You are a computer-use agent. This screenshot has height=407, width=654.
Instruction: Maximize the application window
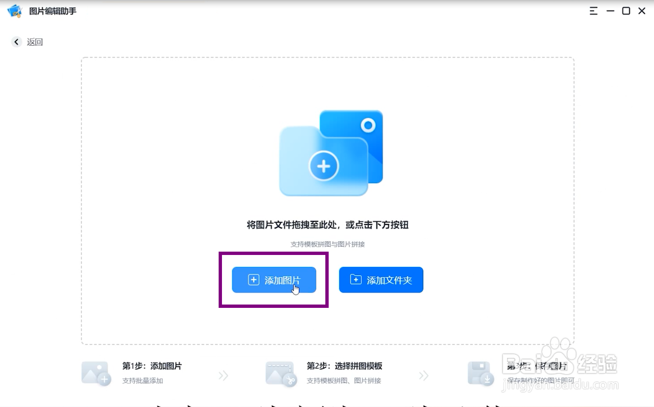point(626,11)
